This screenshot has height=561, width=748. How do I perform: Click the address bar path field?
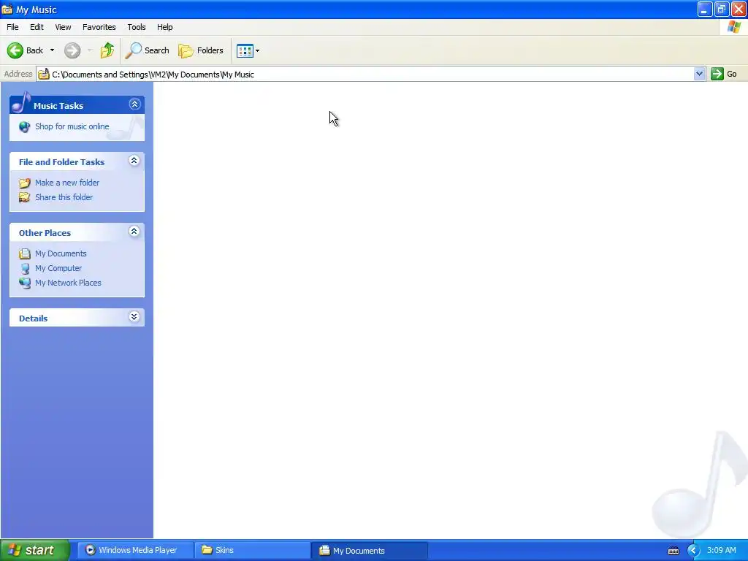coord(365,74)
